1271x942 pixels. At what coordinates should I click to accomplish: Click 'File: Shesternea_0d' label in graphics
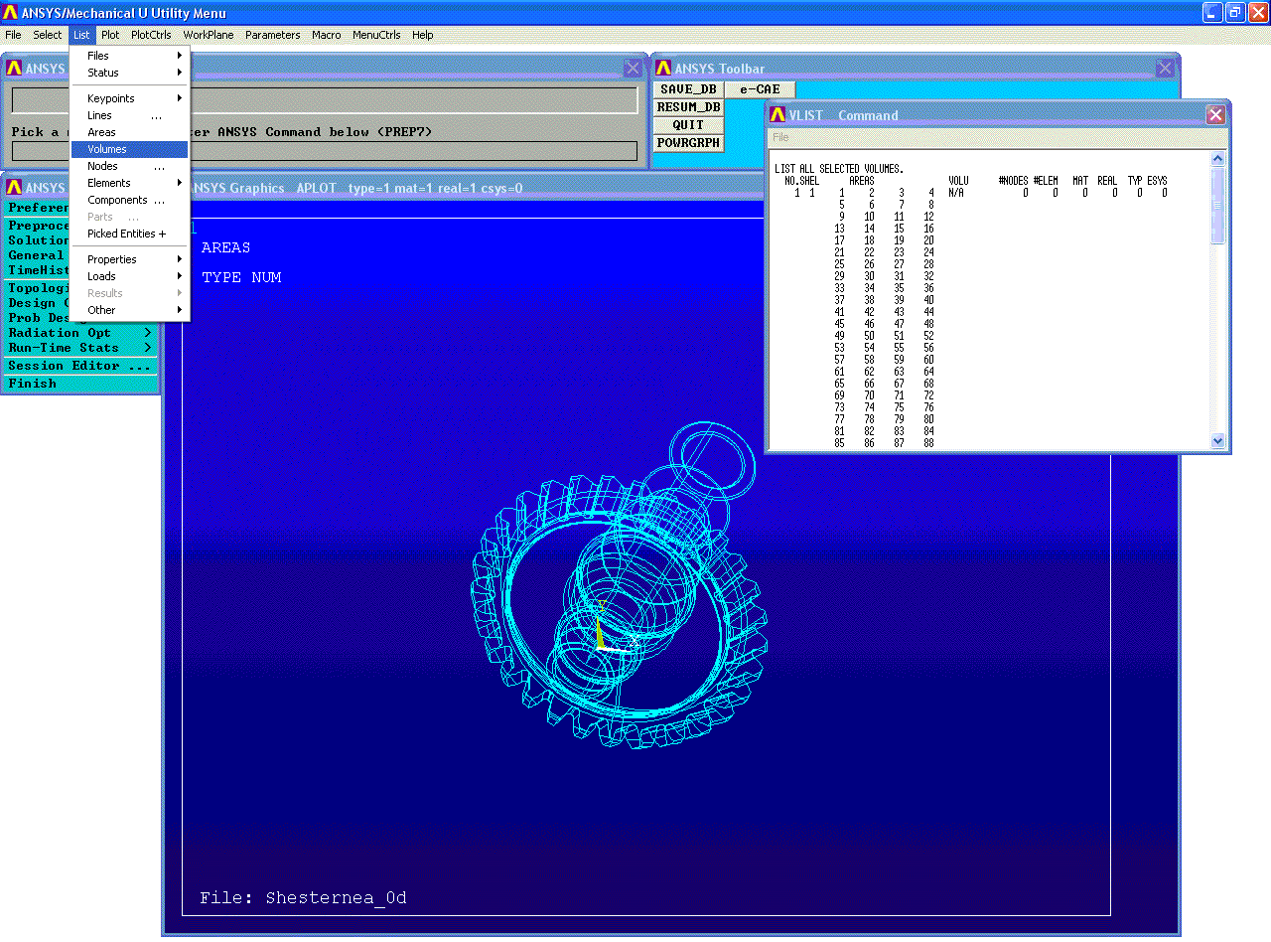[303, 898]
